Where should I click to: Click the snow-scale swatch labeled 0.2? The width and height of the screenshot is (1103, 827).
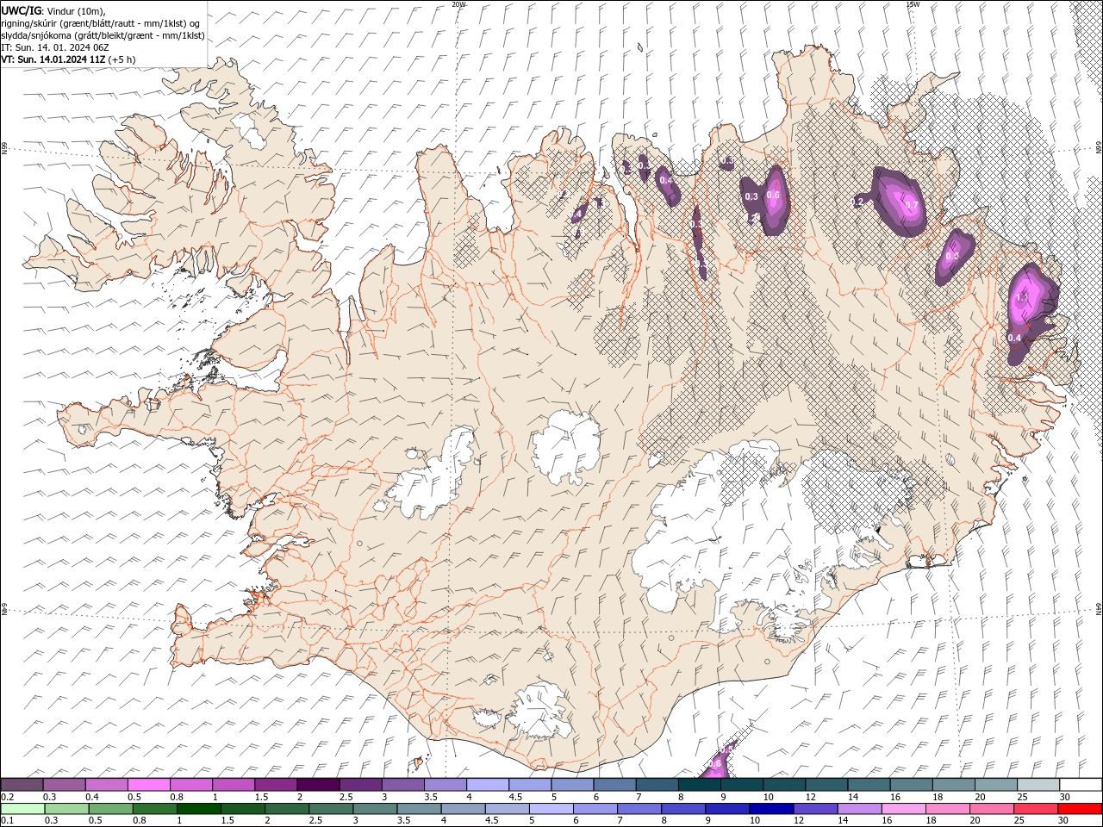22,785
